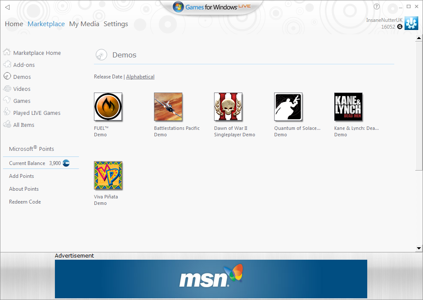Screen dimensions: 423x300
Task: Click the 16052 gamerscore value
Action: pos(388,27)
